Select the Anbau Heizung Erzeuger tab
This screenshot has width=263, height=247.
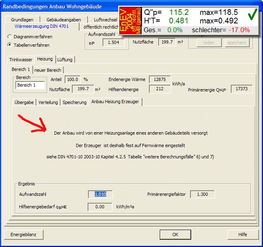tap(115, 102)
